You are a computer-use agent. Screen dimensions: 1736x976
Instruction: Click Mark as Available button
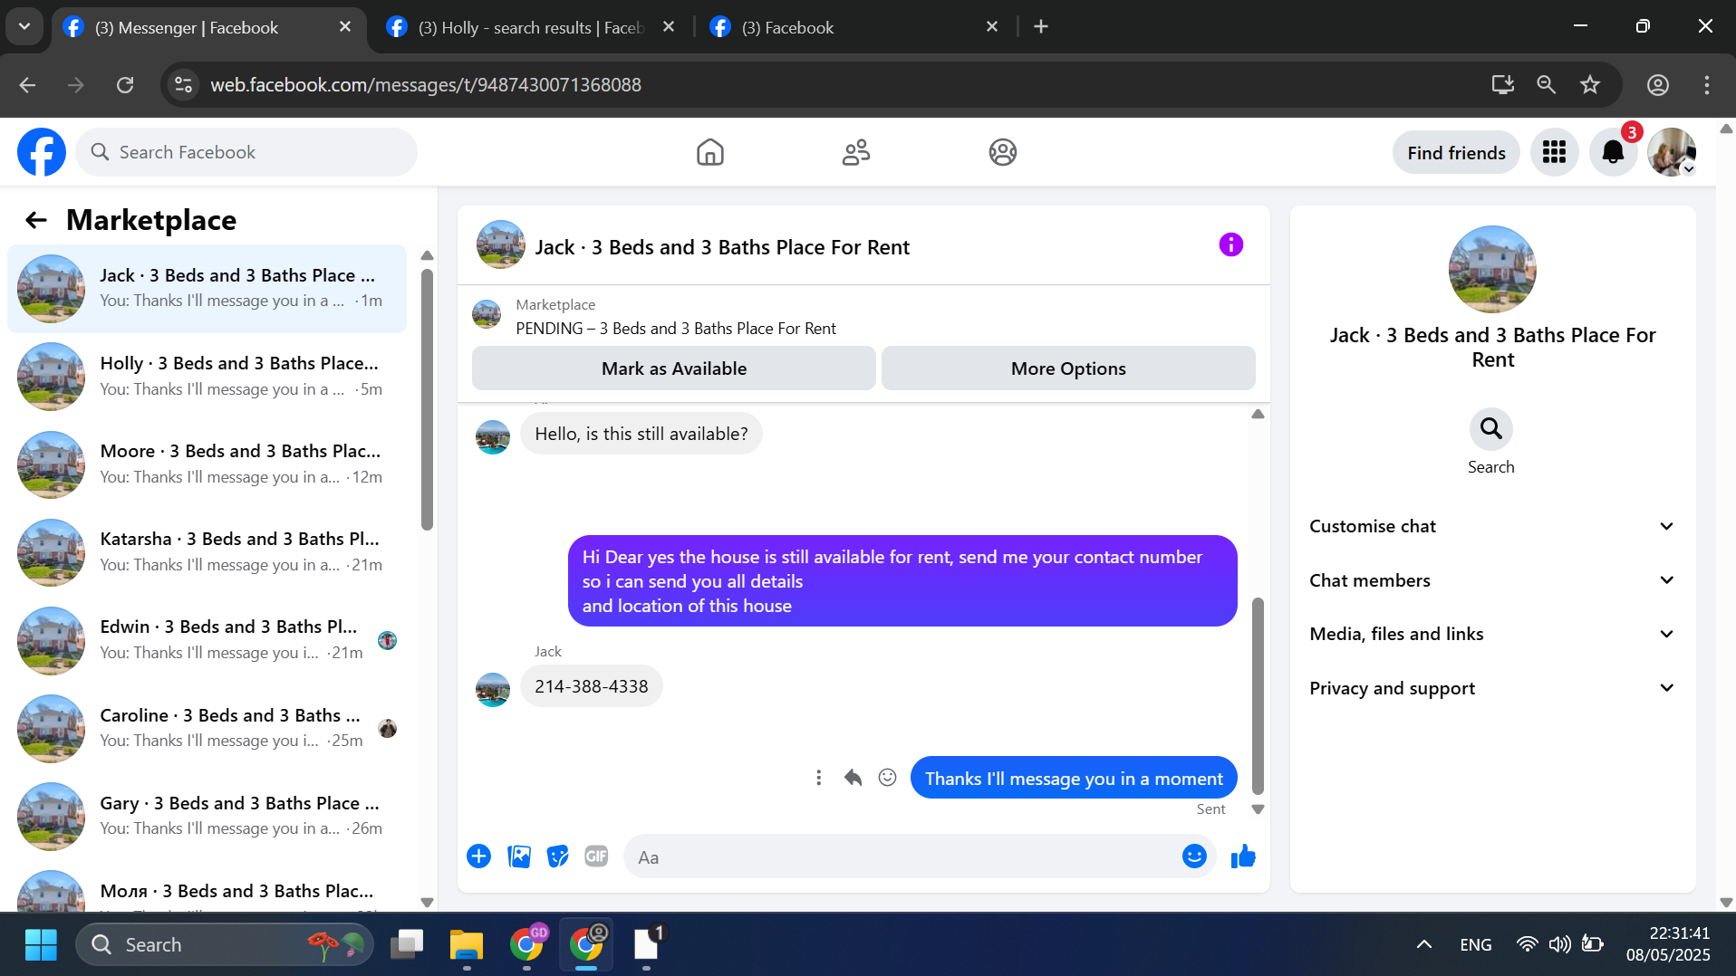pyautogui.click(x=674, y=368)
